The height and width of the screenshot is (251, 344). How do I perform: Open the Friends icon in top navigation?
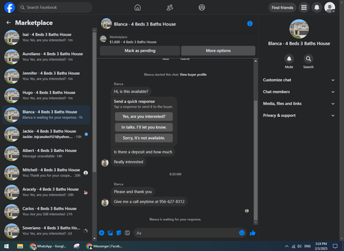click(170, 8)
